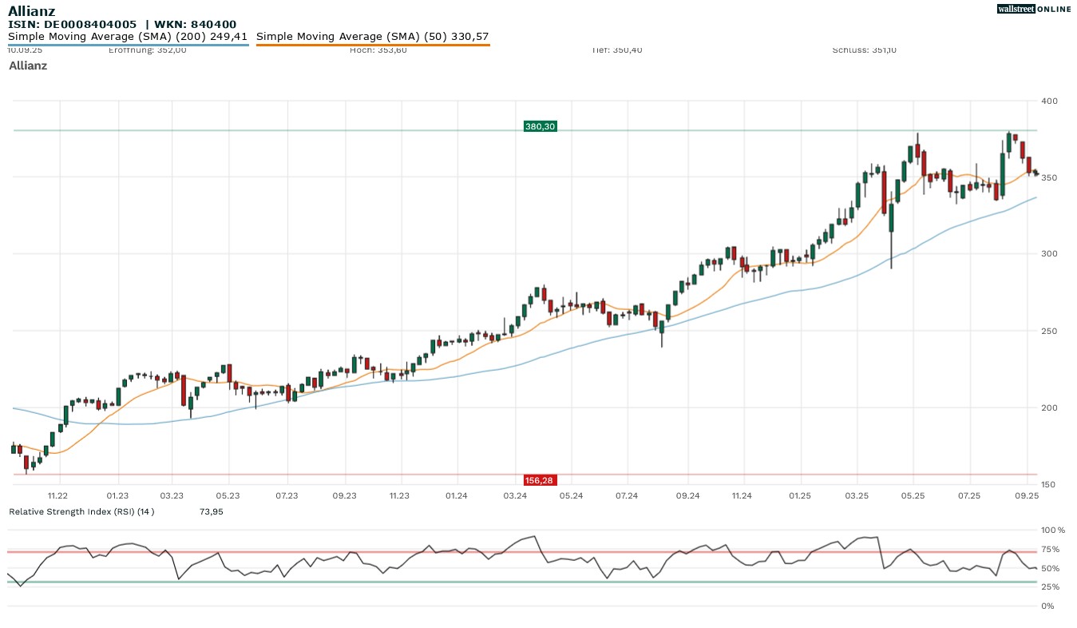Click the blue SMA 200 legend line
Image resolution: width=1077 pixels, height=628 pixels.
(129, 45)
